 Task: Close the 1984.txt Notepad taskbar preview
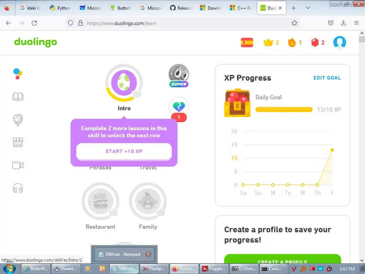(x=148, y=254)
